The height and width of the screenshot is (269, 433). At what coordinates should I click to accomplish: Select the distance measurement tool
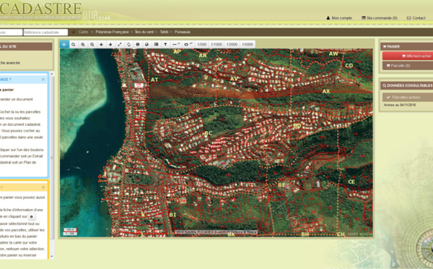point(176,44)
